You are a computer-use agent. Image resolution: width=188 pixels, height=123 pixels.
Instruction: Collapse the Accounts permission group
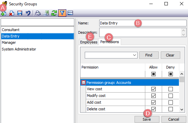83,83
